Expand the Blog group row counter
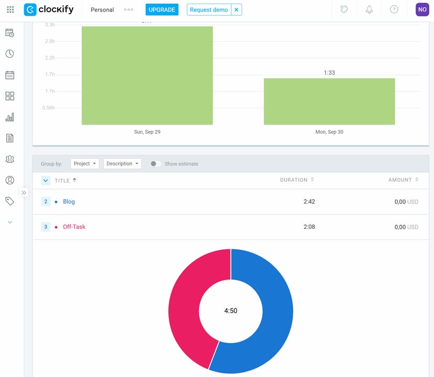 (46, 202)
